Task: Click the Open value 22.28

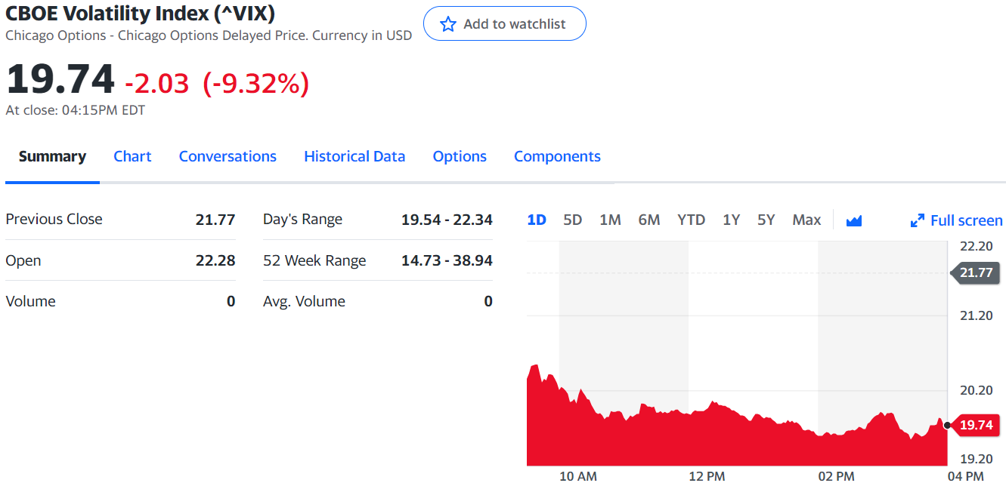Action: point(215,260)
